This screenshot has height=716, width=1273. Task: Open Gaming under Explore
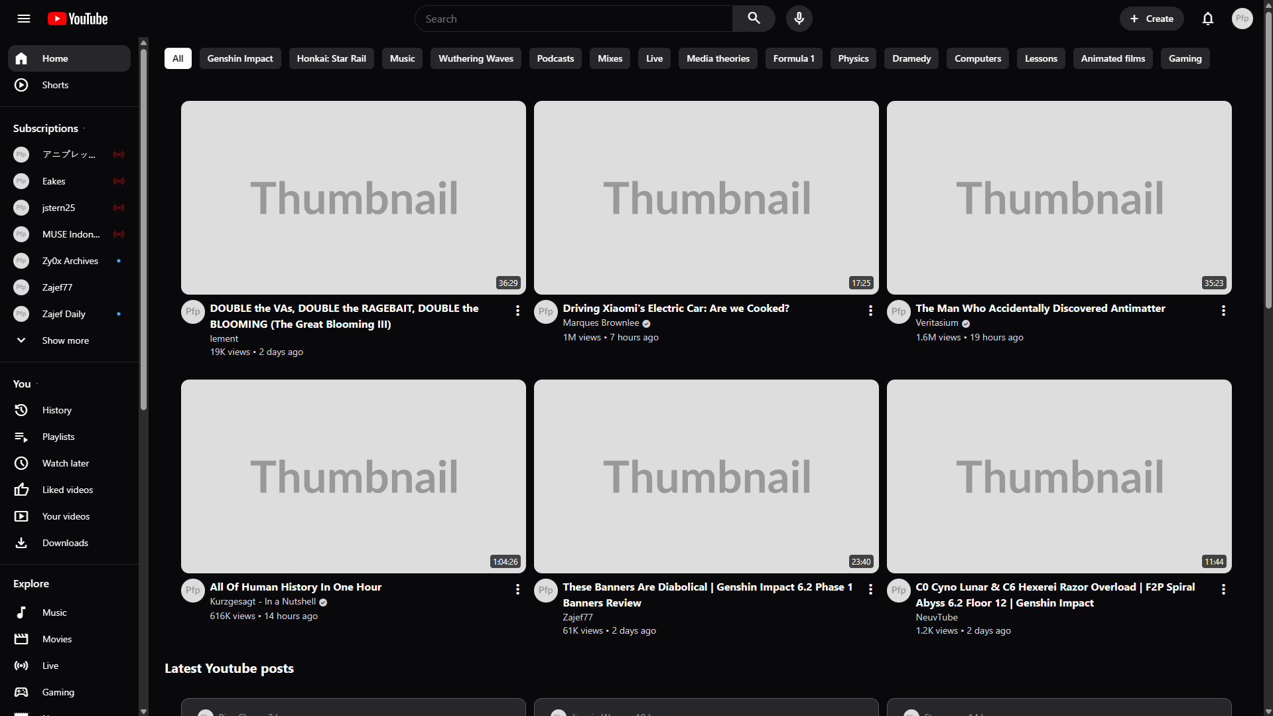[x=69, y=692]
